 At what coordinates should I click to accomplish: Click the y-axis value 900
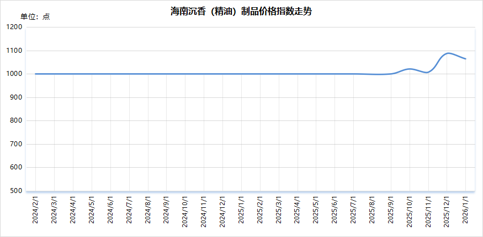(x=16, y=97)
